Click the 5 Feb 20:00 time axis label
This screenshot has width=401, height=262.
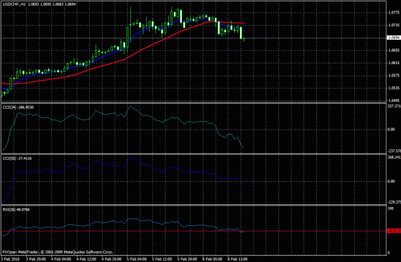pos(187,259)
